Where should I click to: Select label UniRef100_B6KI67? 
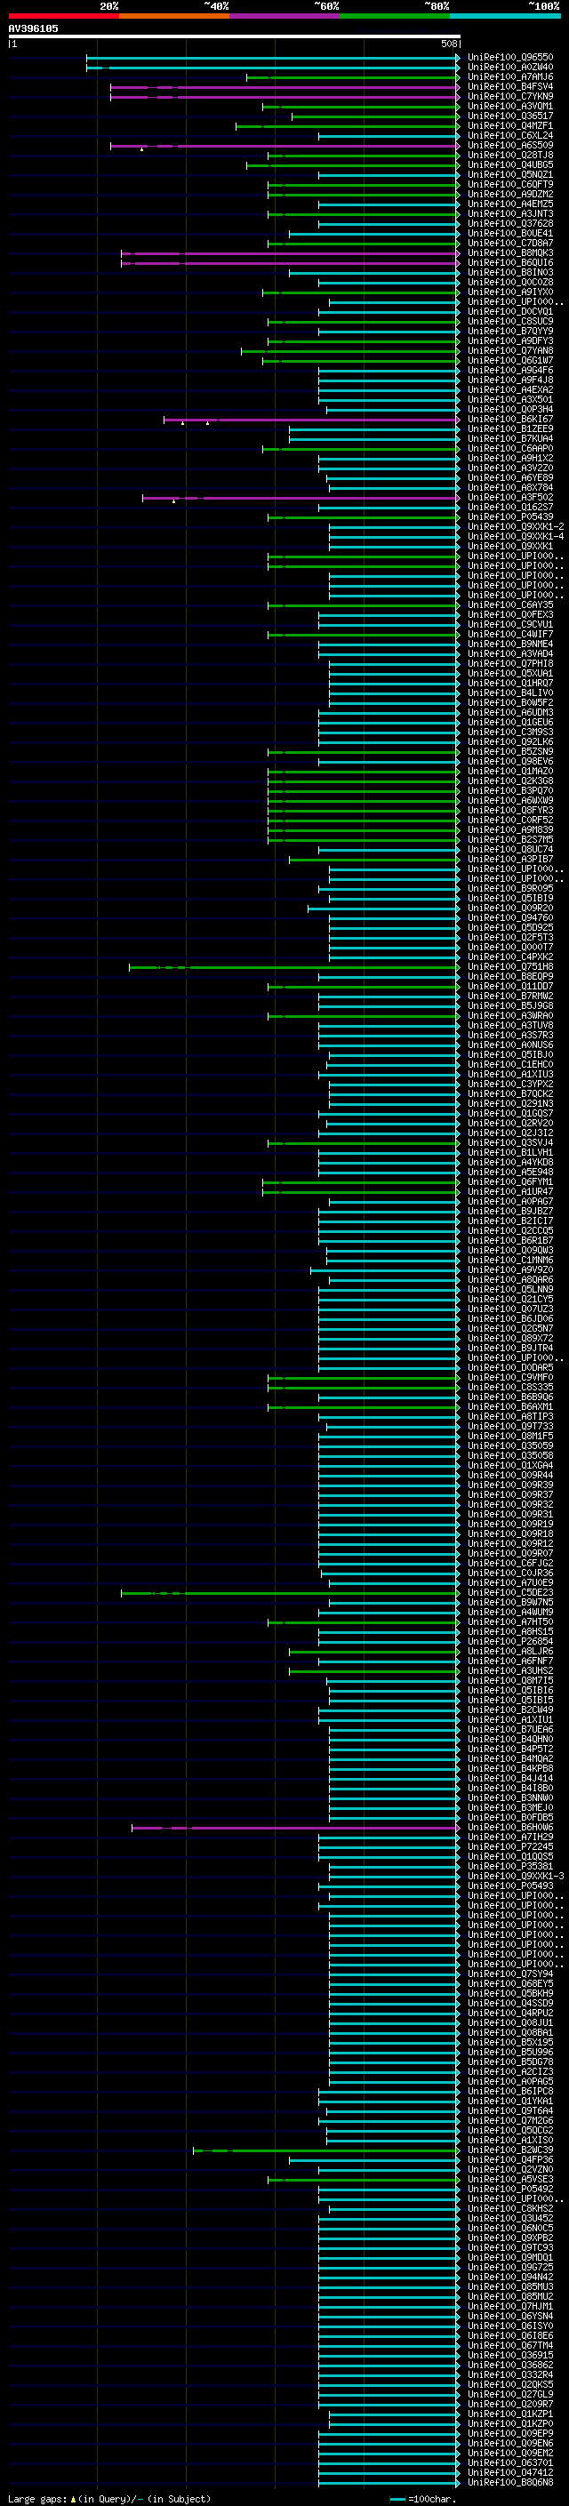(509, 420)
